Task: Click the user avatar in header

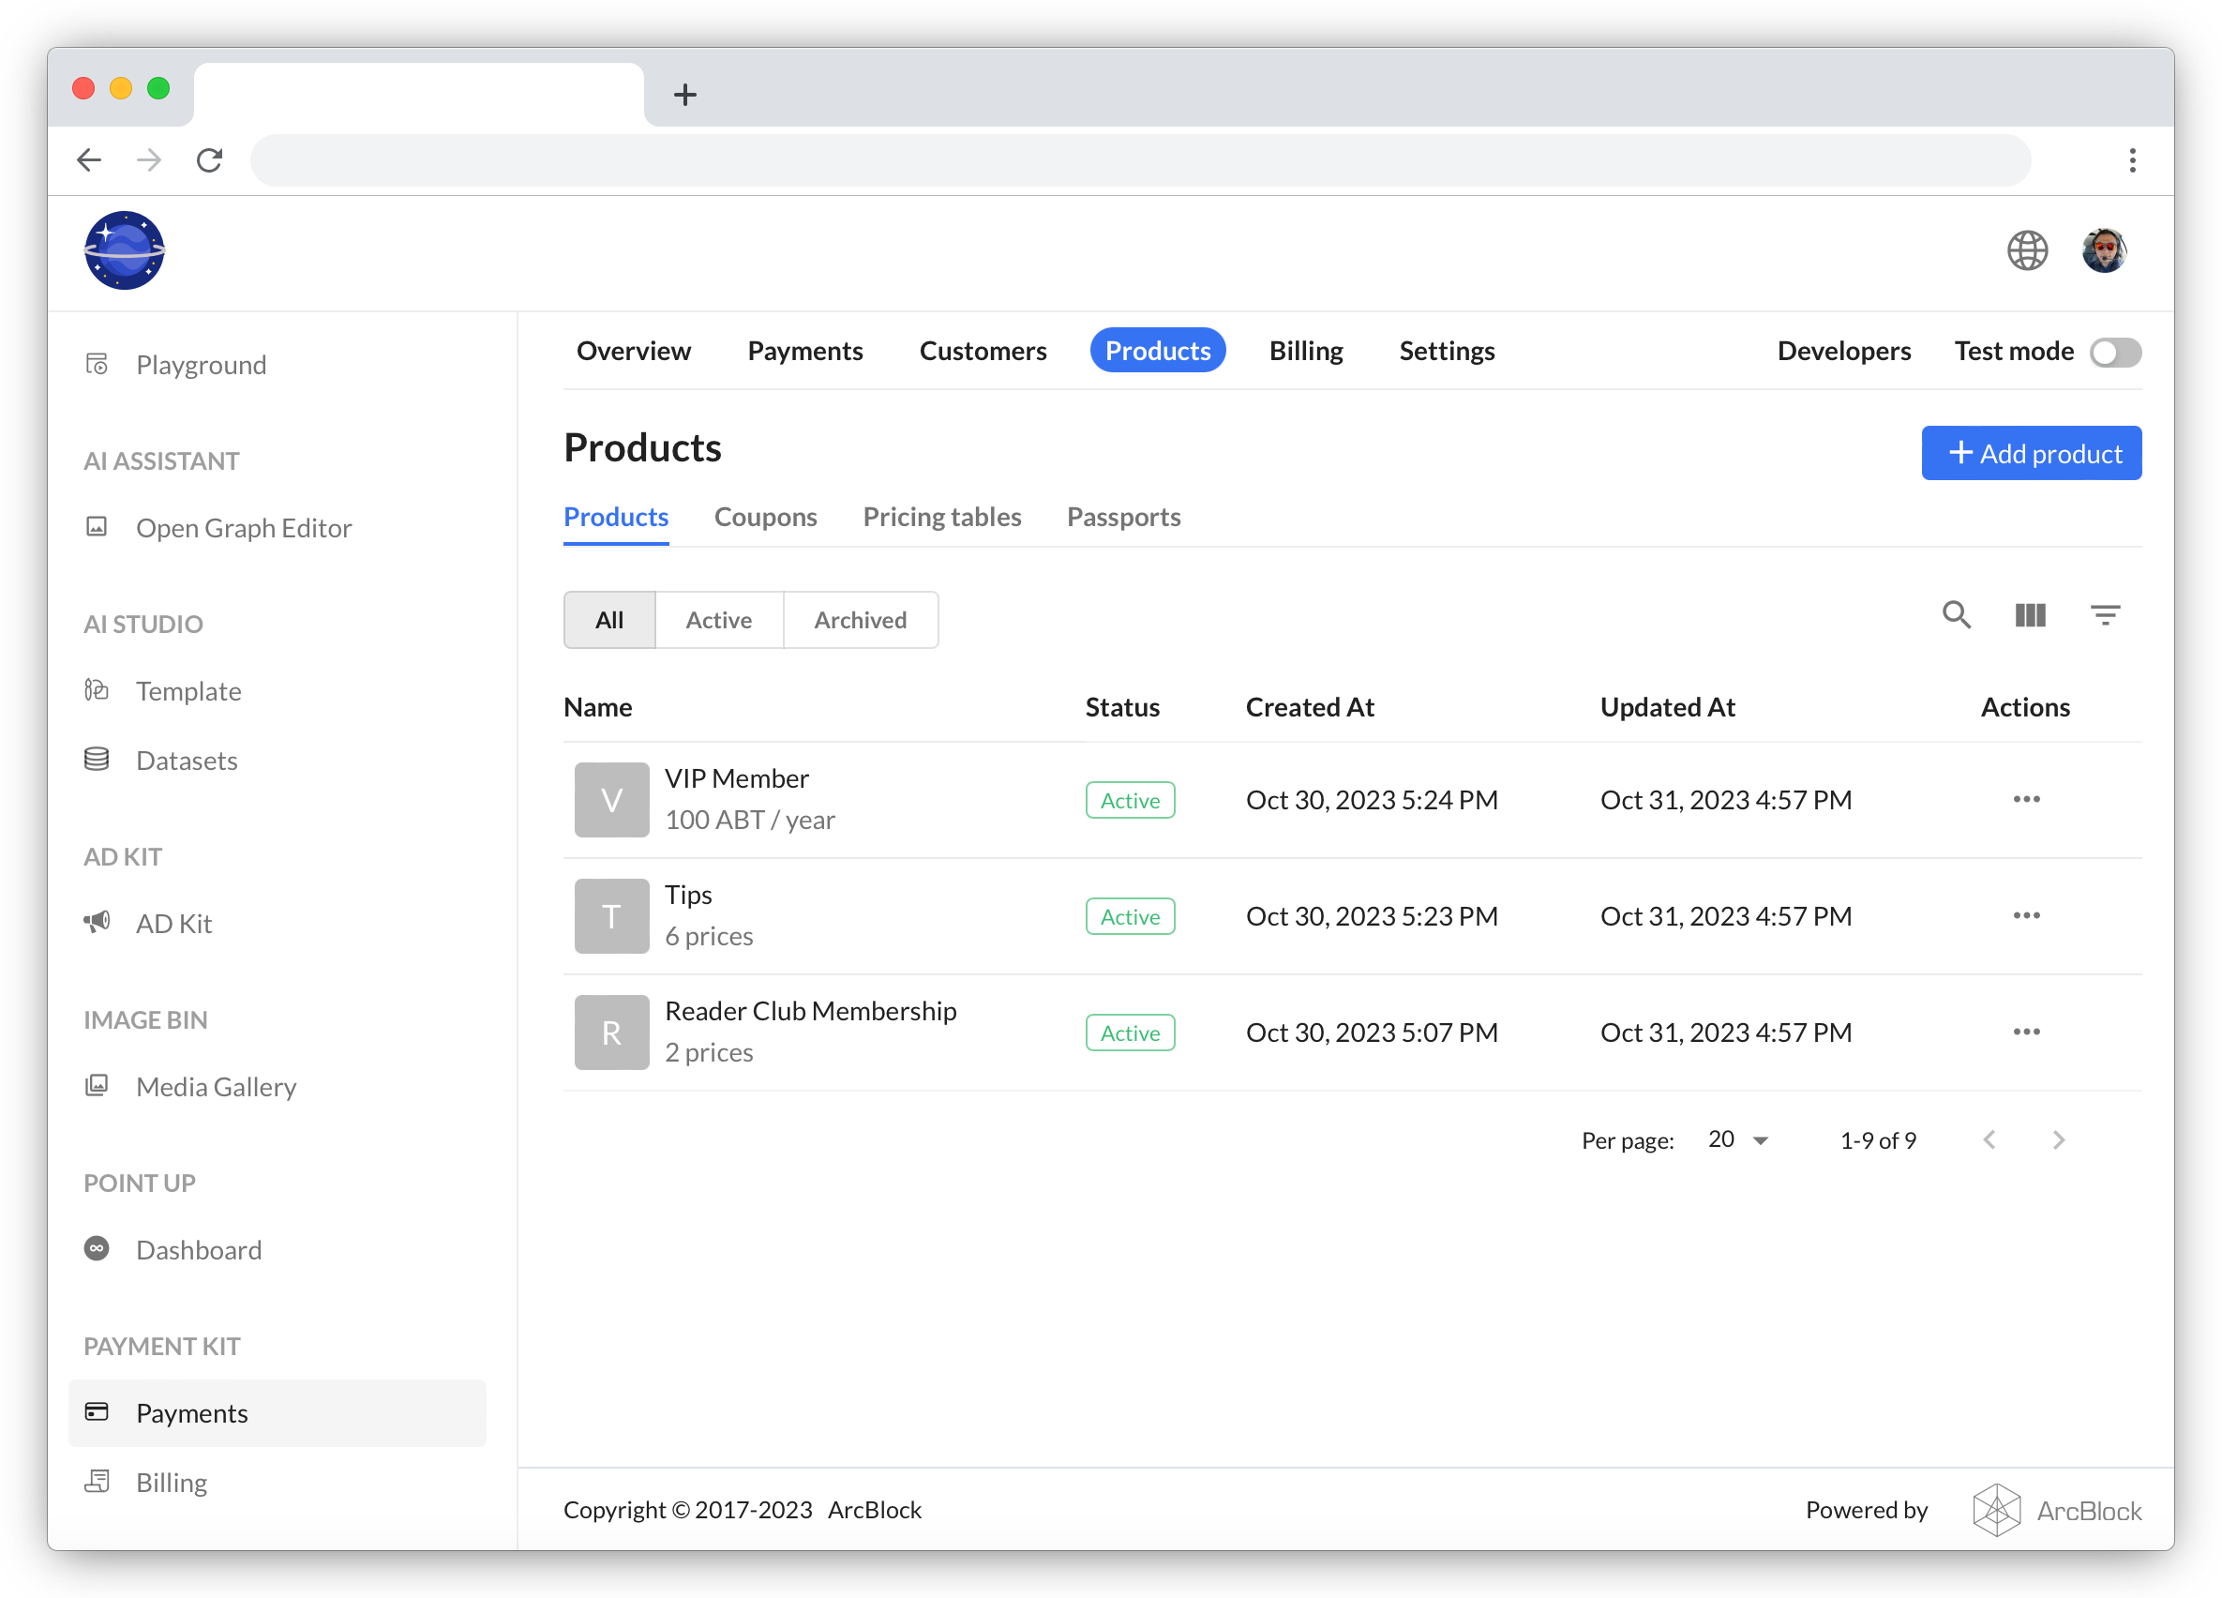Action: click(x=2103, y=250)
